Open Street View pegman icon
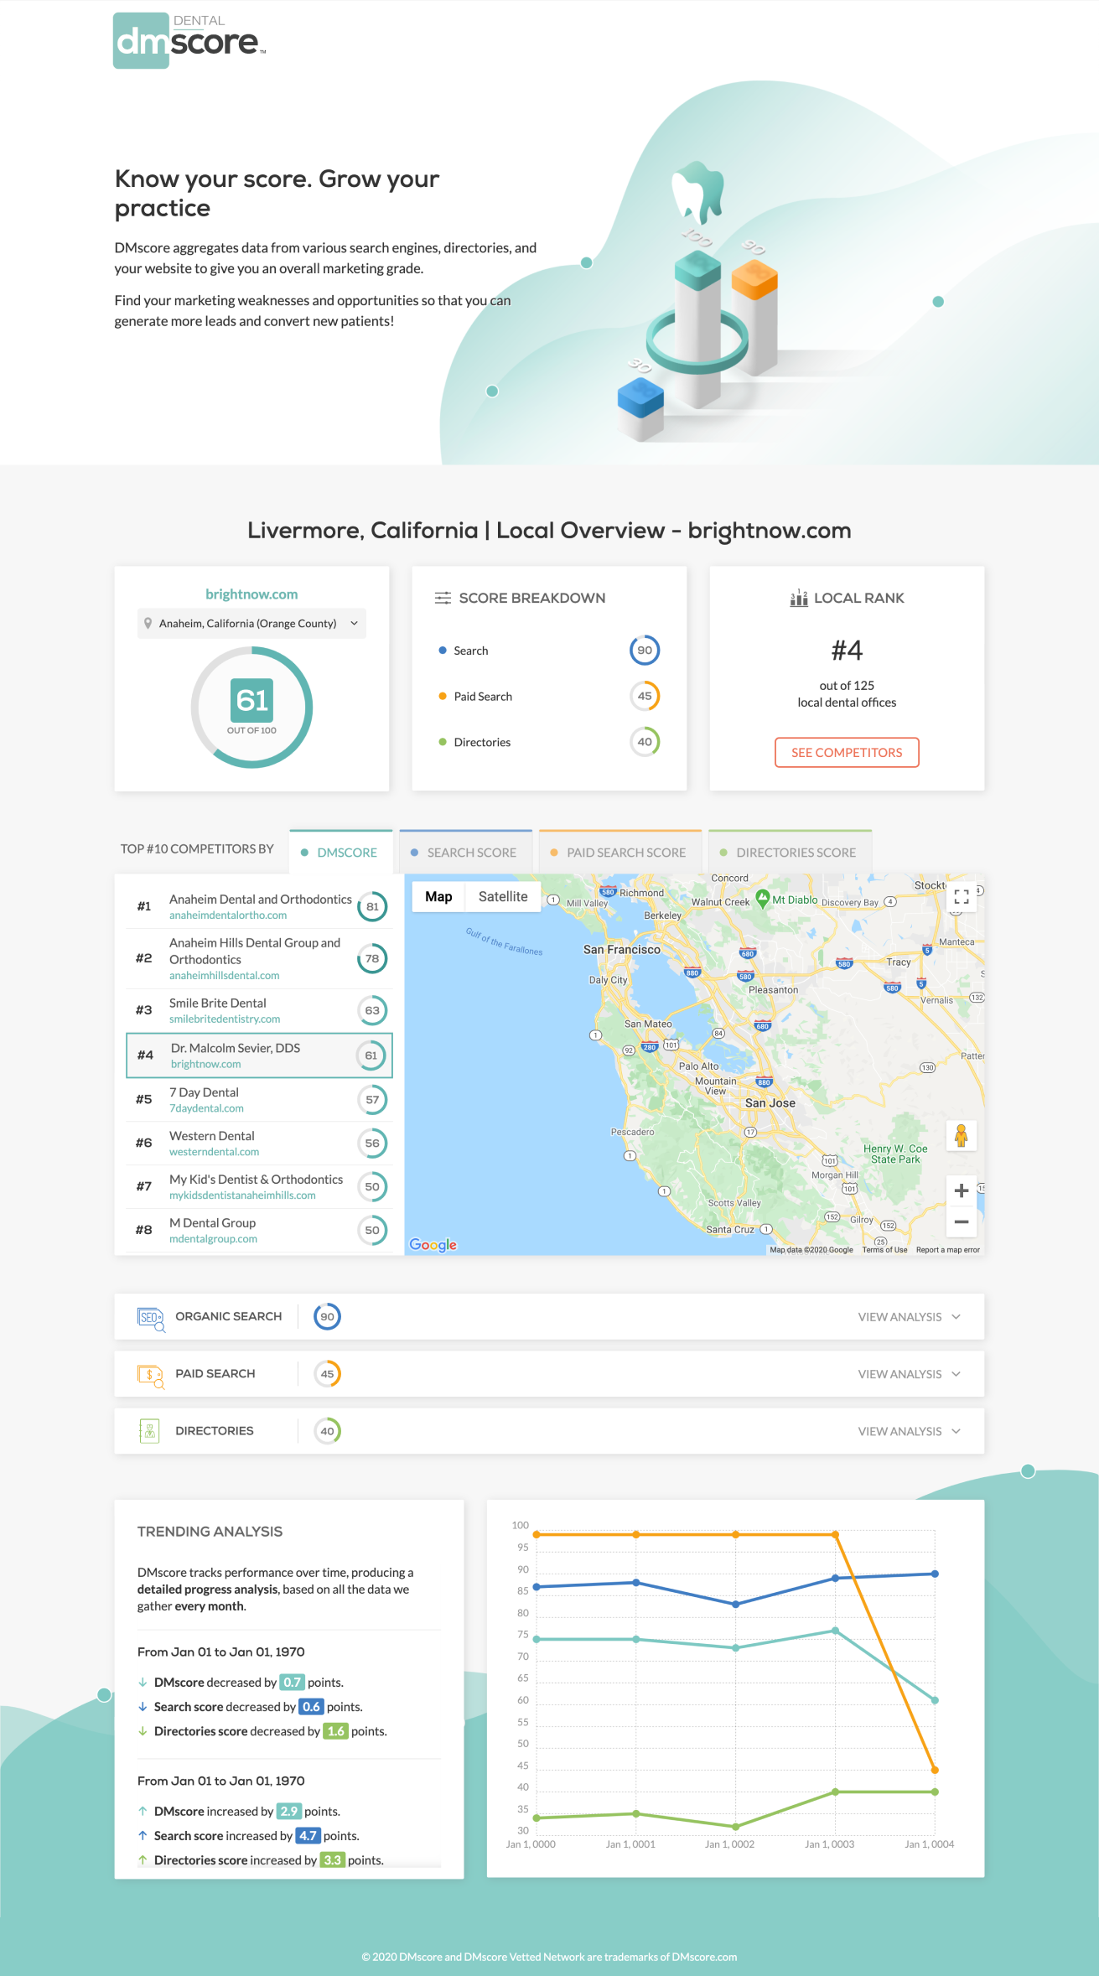The image size is (1099, 1976). click(962, 1136)
